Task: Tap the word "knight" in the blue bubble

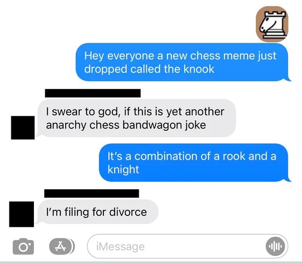Action: tap(123, 169)
